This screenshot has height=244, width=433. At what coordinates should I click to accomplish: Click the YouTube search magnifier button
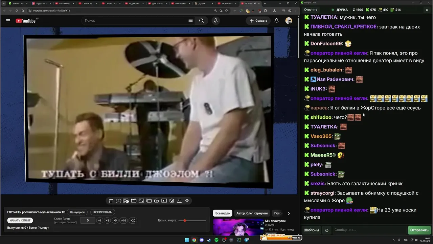point(201,21)
